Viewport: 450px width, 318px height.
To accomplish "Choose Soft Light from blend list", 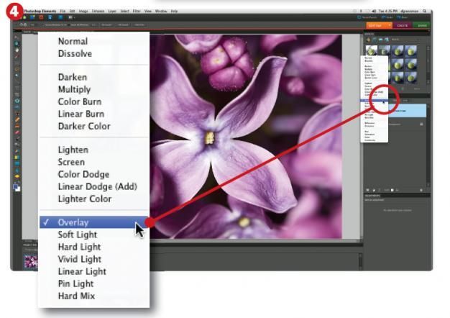I will [x=78, y=235].
